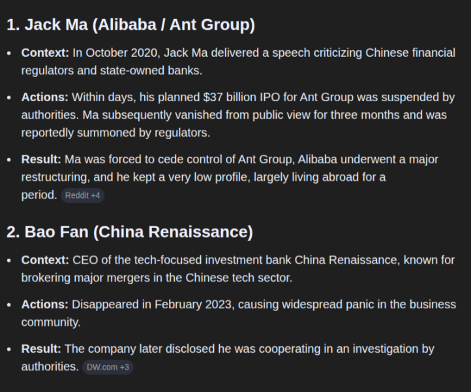This screenshot has width=471, height=392.
Task: Open the Reddit +4 sources chip
Action: pyautogui.click(x=82, y=195)
